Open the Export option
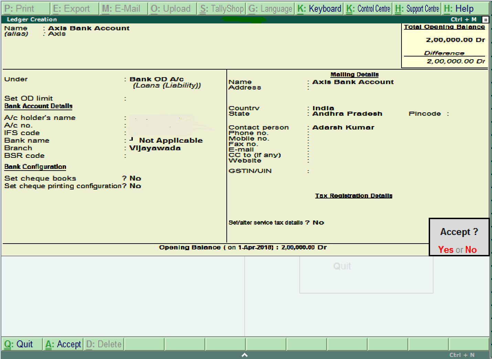This screenshot has height=359, width=492. 75,9
